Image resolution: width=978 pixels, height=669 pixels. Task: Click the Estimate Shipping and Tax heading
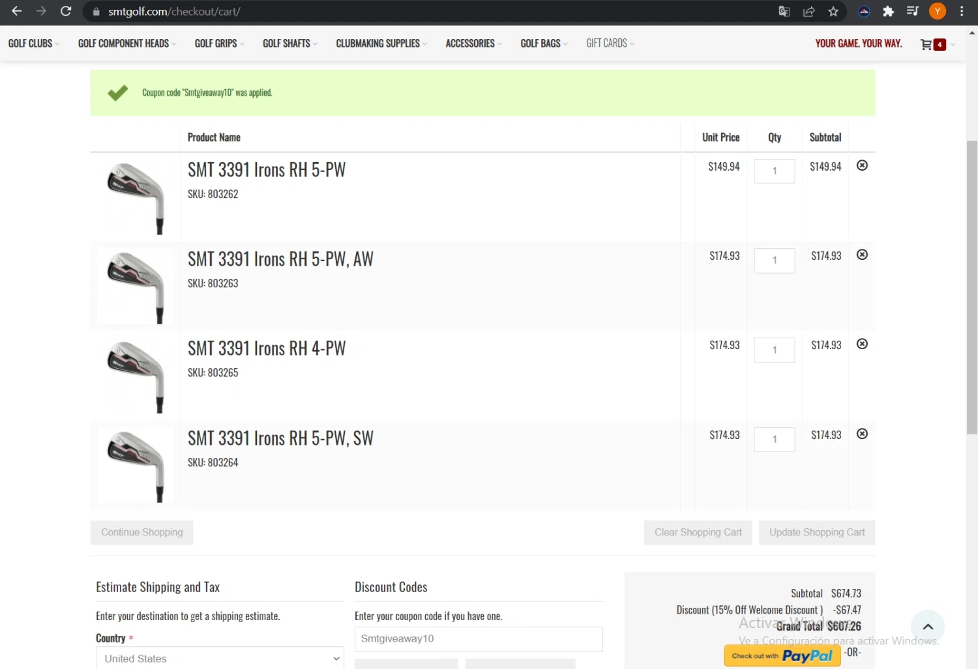[x=158, y=587]
